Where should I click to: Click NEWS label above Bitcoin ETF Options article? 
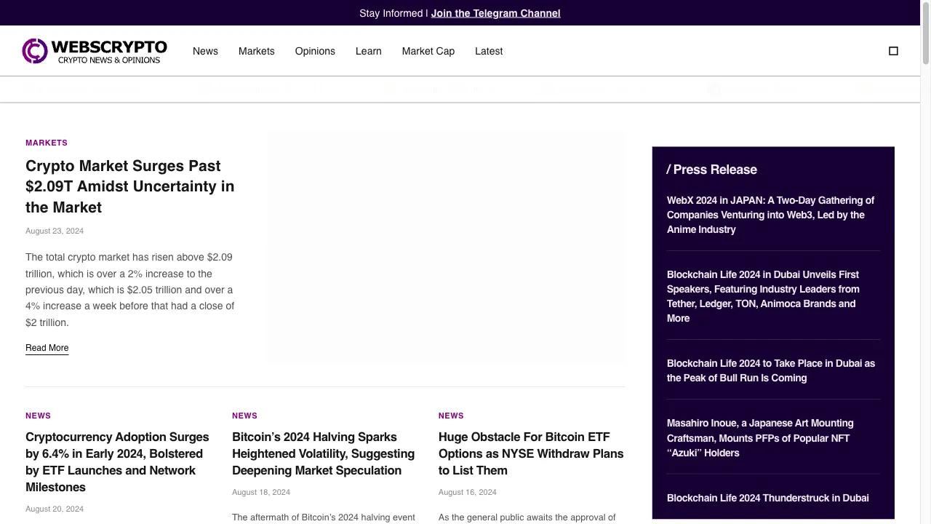(x=451, y=416)
